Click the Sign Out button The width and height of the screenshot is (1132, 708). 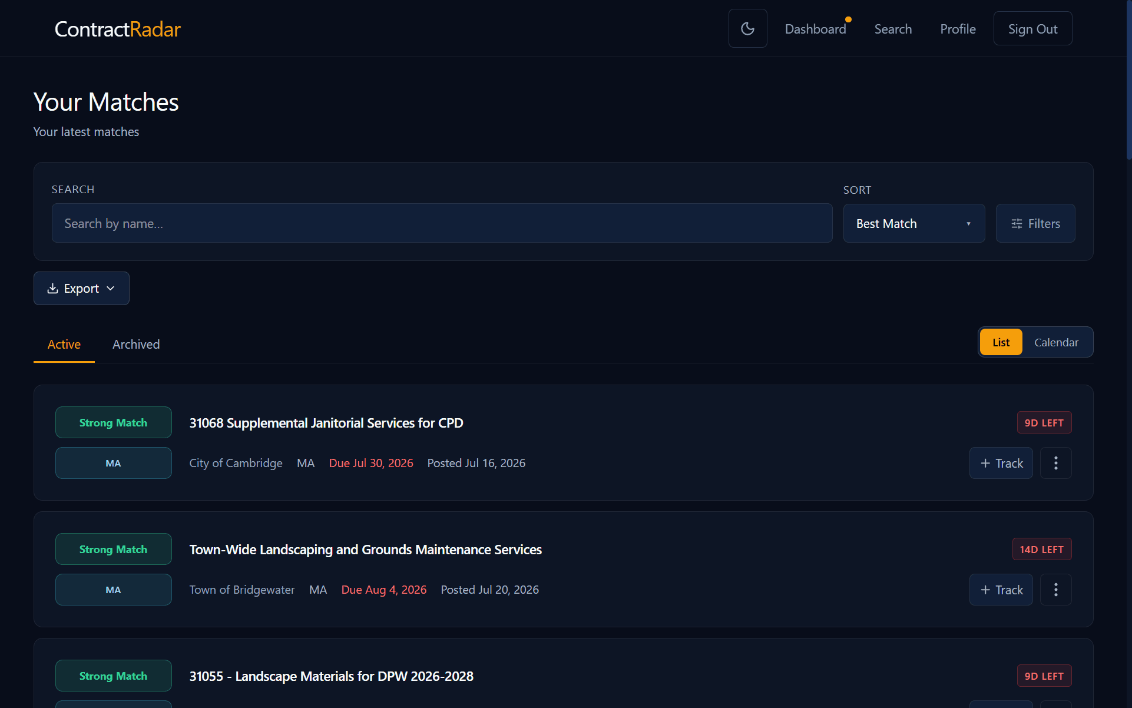[1032, 28]
